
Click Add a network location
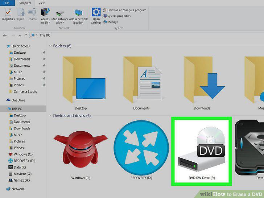(78, 17)
